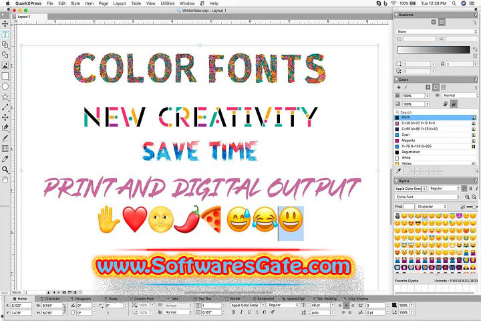Viewport: 481px width, 321px height.
Task: Open macOS Spotlight search
Action: coord(454,3)
